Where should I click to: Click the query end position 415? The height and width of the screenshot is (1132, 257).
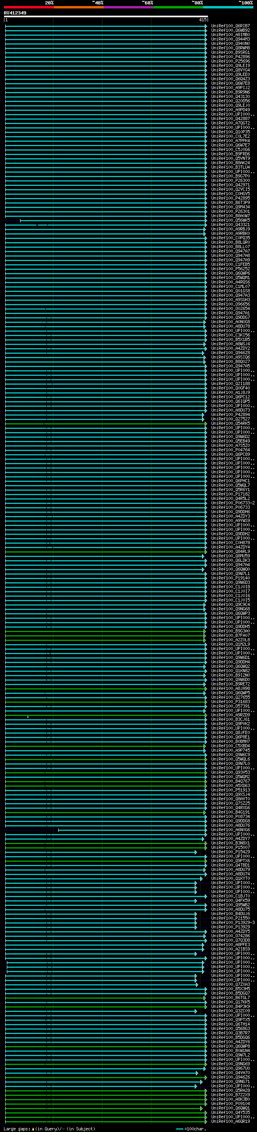pos(202,20)
